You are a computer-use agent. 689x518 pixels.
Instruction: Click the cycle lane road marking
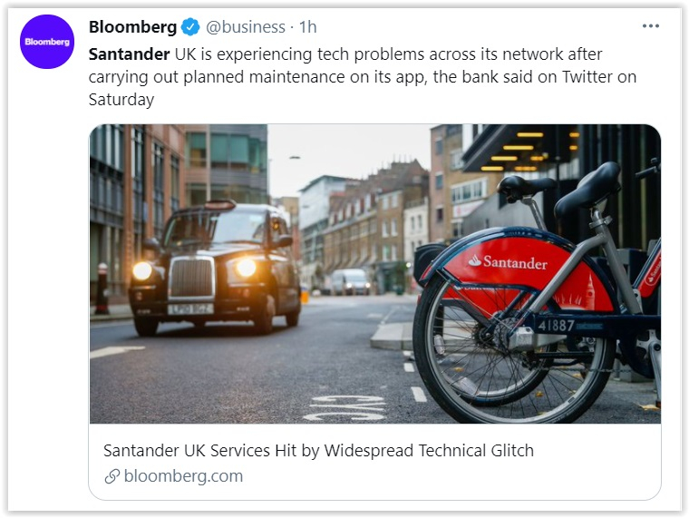coord(345,407)
